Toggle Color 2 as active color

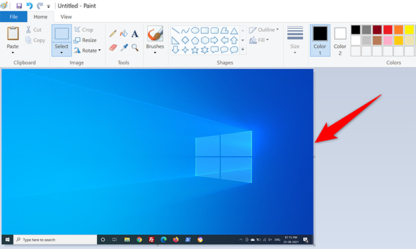pyautogui.click(x=340, y=41)
